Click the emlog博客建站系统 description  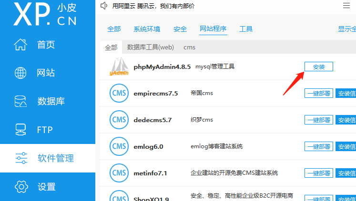[x=216, y=146]
